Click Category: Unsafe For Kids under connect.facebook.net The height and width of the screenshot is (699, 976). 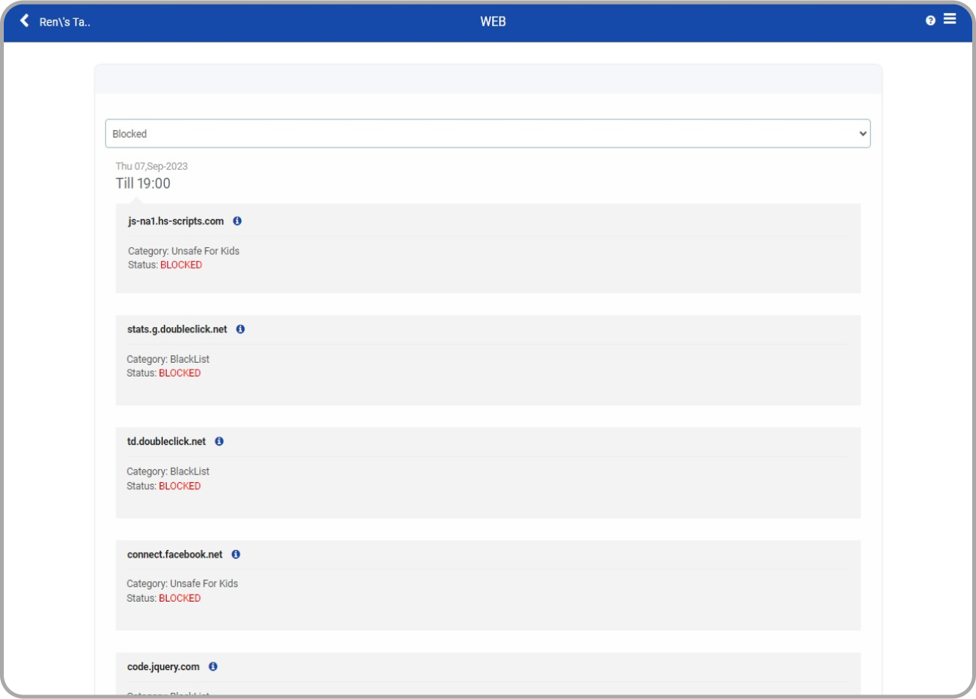pyautogui.click(x=183, y=583)
